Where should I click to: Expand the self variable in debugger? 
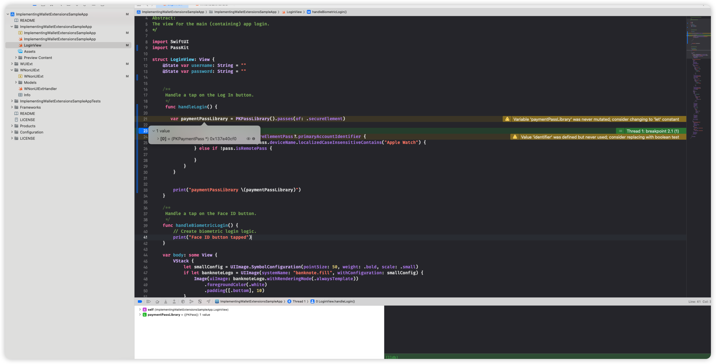coord(140,310)
